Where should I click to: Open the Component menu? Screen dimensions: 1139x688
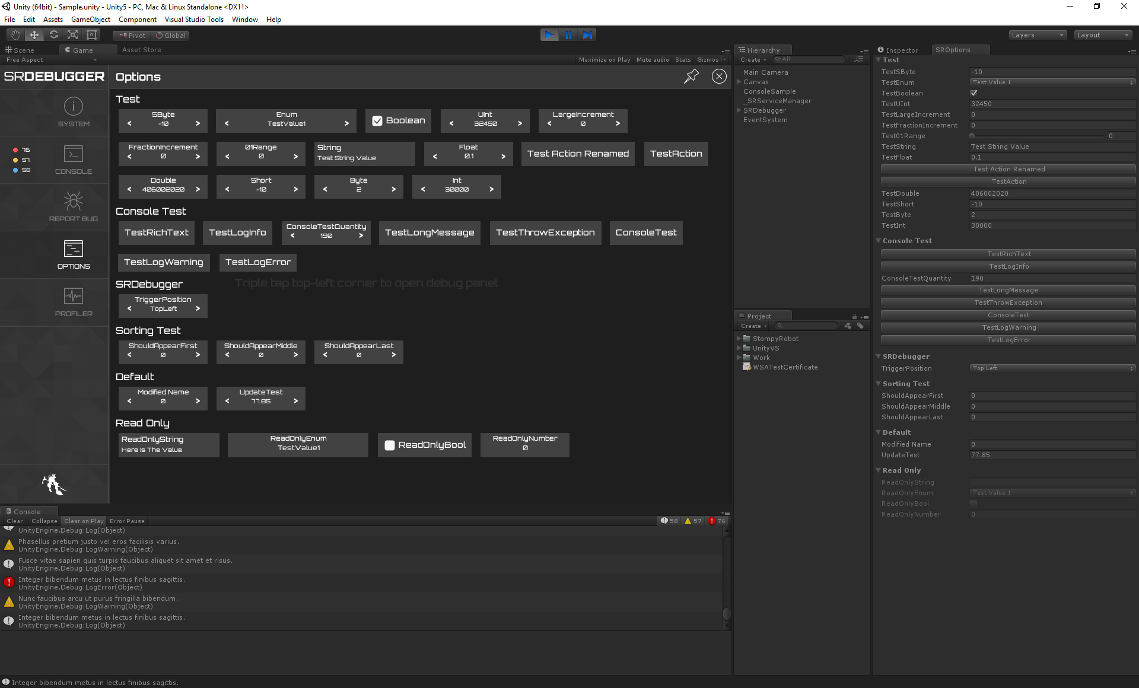point(138,19)
